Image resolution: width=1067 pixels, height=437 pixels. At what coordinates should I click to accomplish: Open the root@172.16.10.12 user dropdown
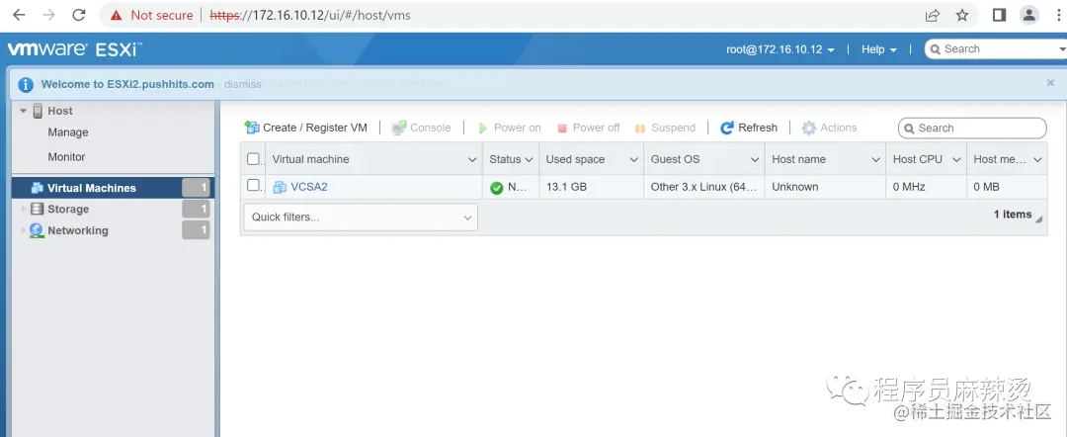click(780, 49)
